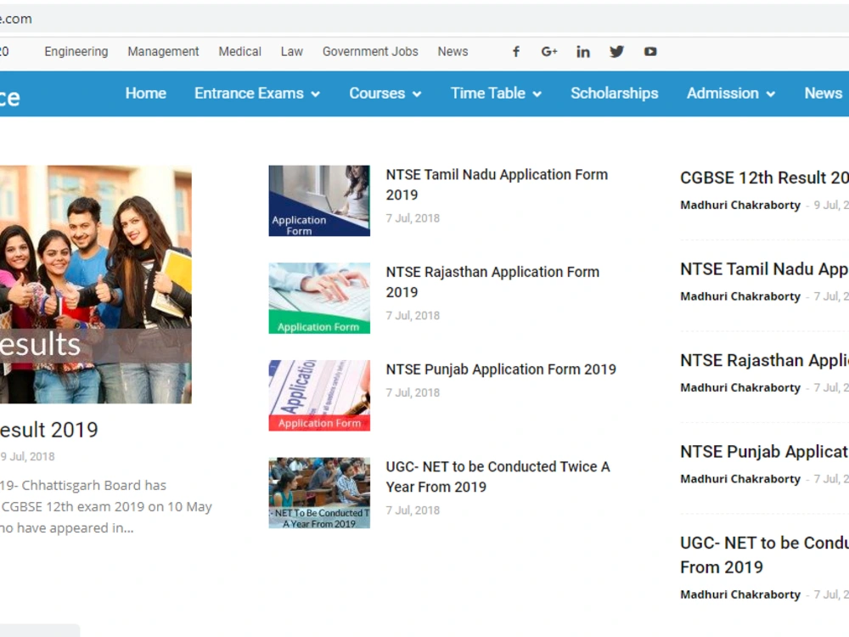
Task: Open NTSE Punjab Application Form 2019 article
Action: tap(501, 369)
